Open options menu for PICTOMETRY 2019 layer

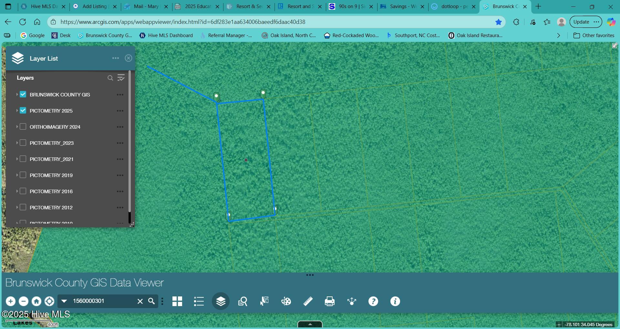tap(120, 175)
